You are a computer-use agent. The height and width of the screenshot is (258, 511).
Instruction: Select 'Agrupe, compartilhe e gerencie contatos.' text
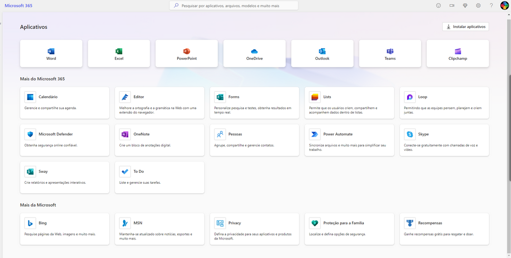point(244,145)
